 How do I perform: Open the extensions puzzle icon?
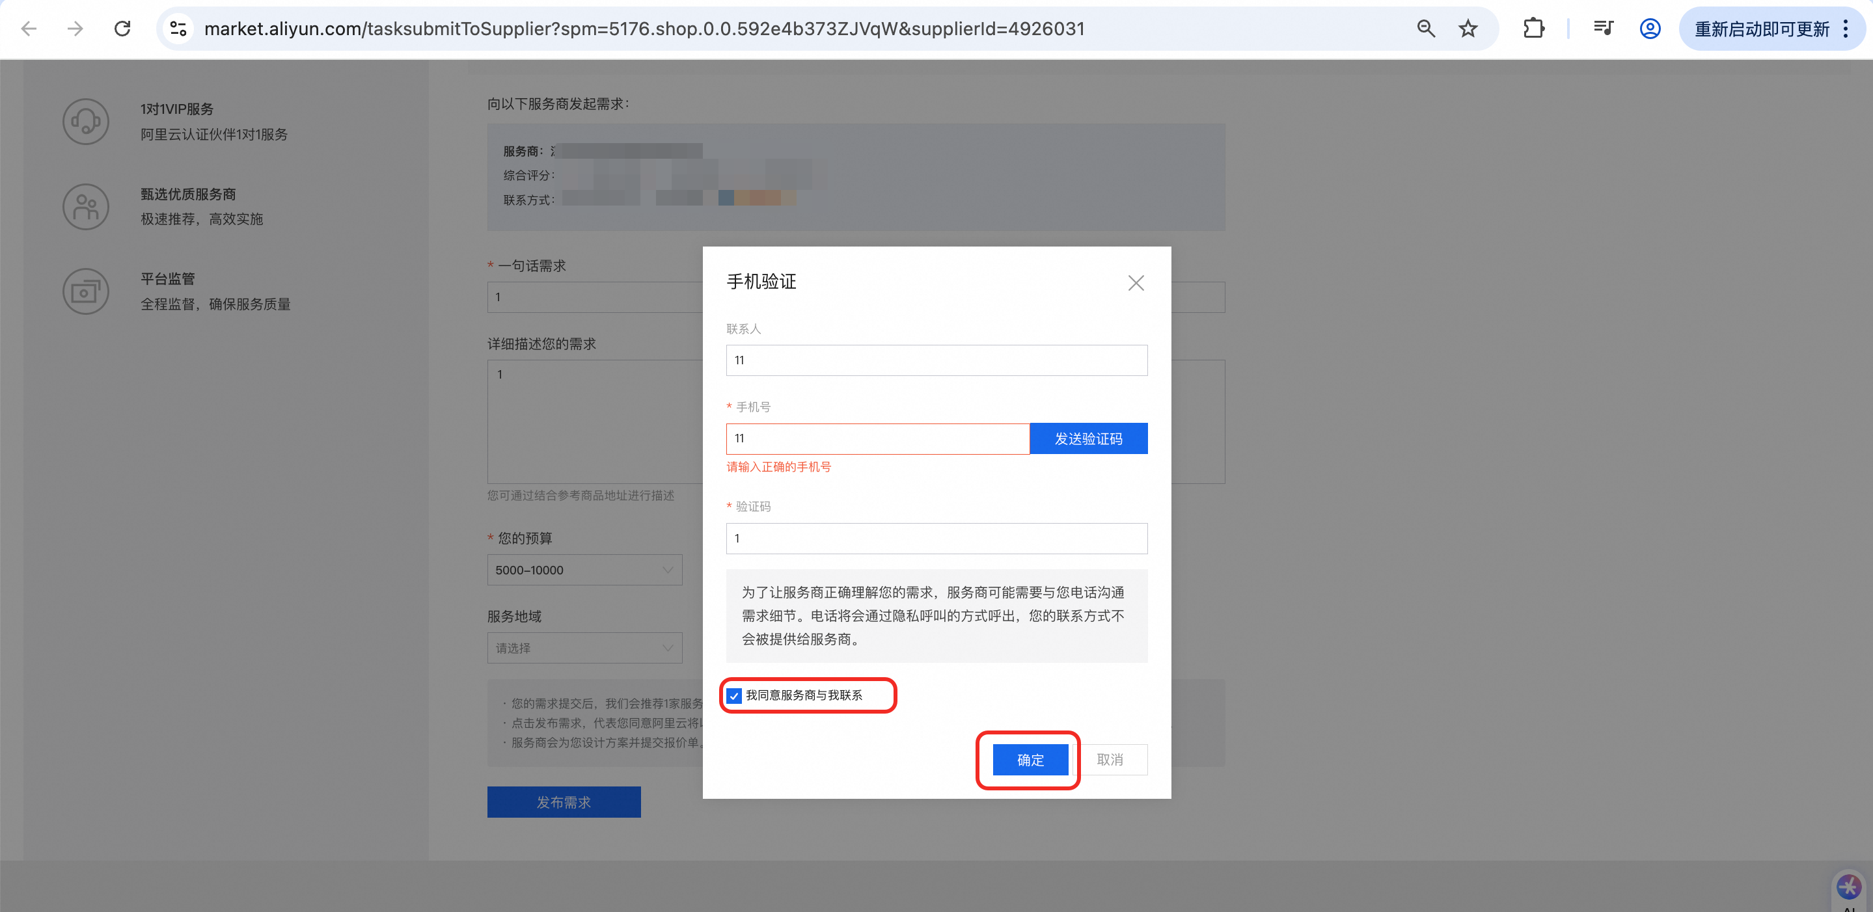[x=1533, y=29]
